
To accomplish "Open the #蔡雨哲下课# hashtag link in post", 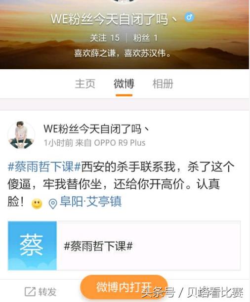I will coord(44,167).
